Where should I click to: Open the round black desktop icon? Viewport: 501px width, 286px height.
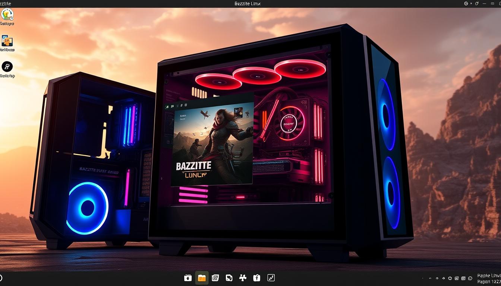(7, 67)
